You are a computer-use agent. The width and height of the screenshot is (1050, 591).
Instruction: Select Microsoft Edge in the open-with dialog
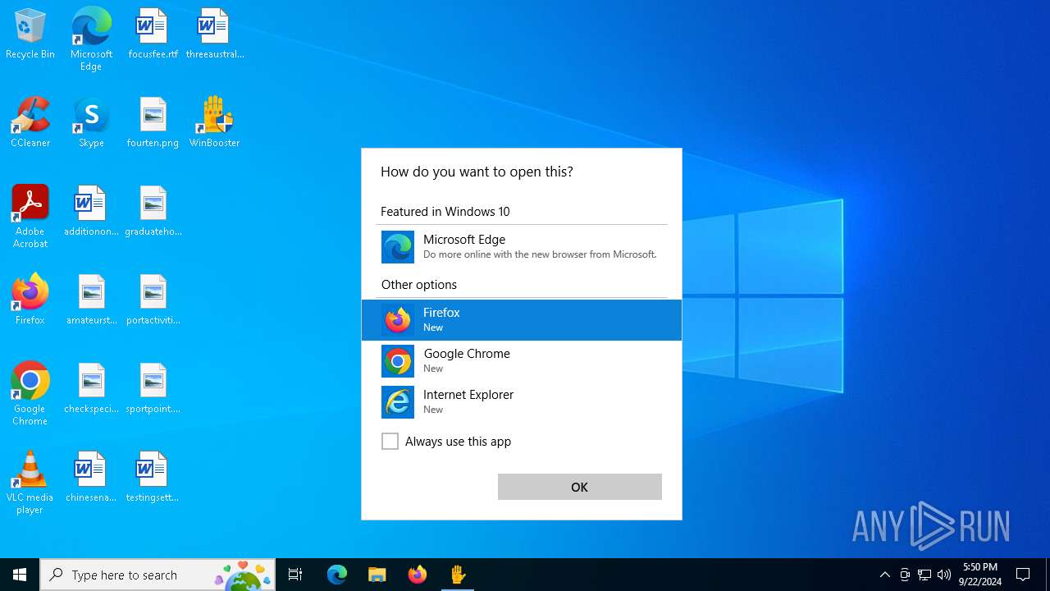[521, 247]
